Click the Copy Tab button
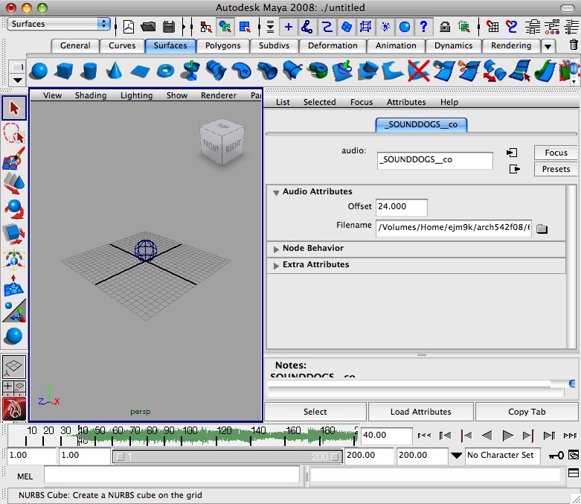 527,412
